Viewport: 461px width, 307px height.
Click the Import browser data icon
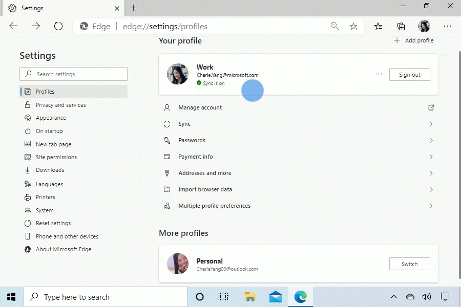(166, 189)
